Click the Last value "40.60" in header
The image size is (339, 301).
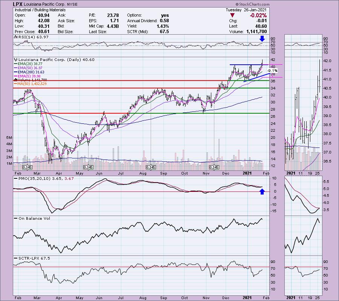pyautogui.click(x=261, y=26)
